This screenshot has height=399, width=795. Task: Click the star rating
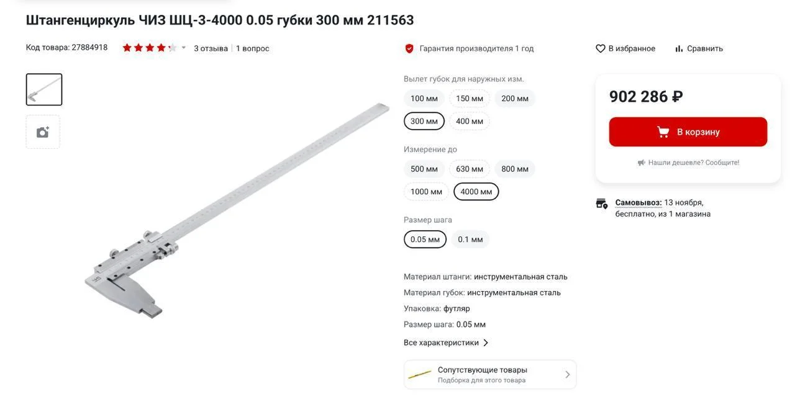[150, 48]
